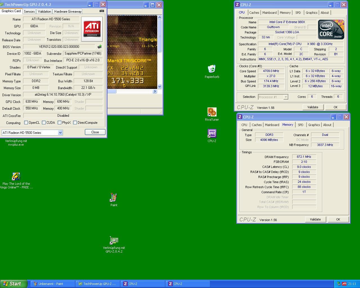This screenshot has width=360, height=288.
Task: Open SPD tab in lower CPU-Z
Action: 300,125
